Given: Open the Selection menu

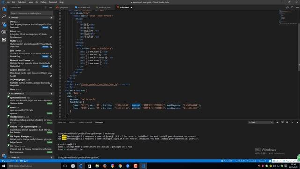Looking at the screenshot, I should (x=22, y=2).
